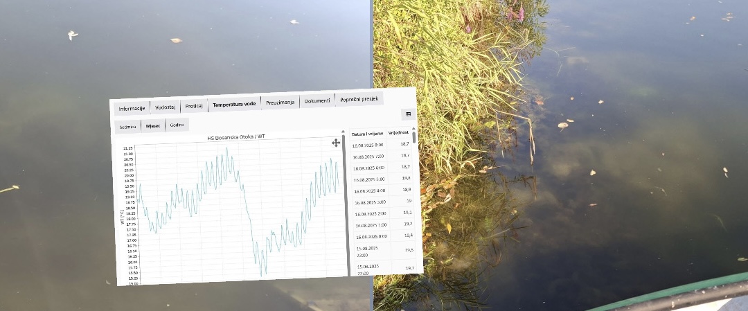The height and width of the screenshot is (311, 748).
Task: Click the HS Bosanska Otoka / WT chart title
Action: point(236,137)
